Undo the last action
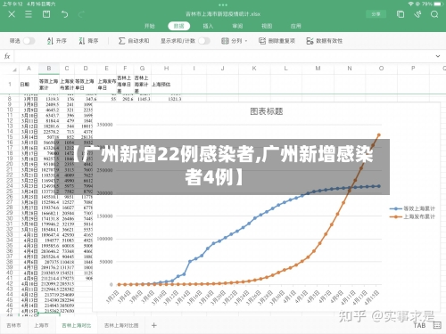 click(64, 14)
